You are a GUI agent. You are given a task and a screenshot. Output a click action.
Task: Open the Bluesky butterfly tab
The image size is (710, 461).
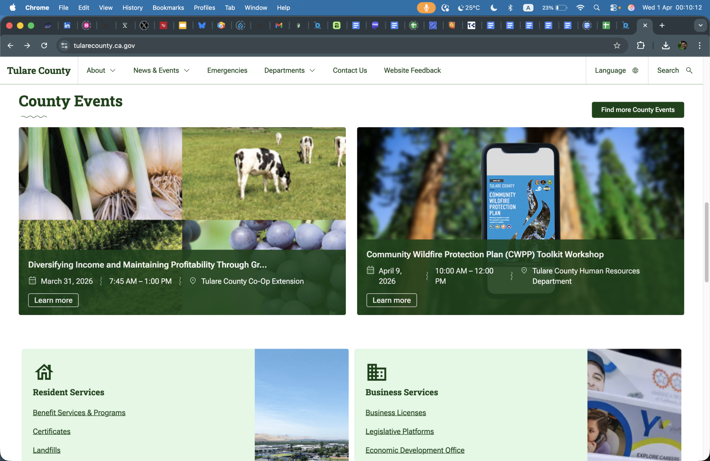click(202, 26)
